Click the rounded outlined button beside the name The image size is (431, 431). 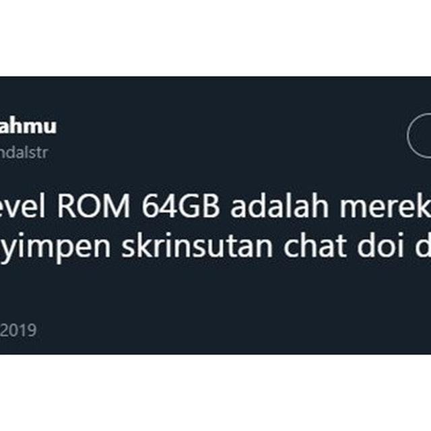point(419,135)
